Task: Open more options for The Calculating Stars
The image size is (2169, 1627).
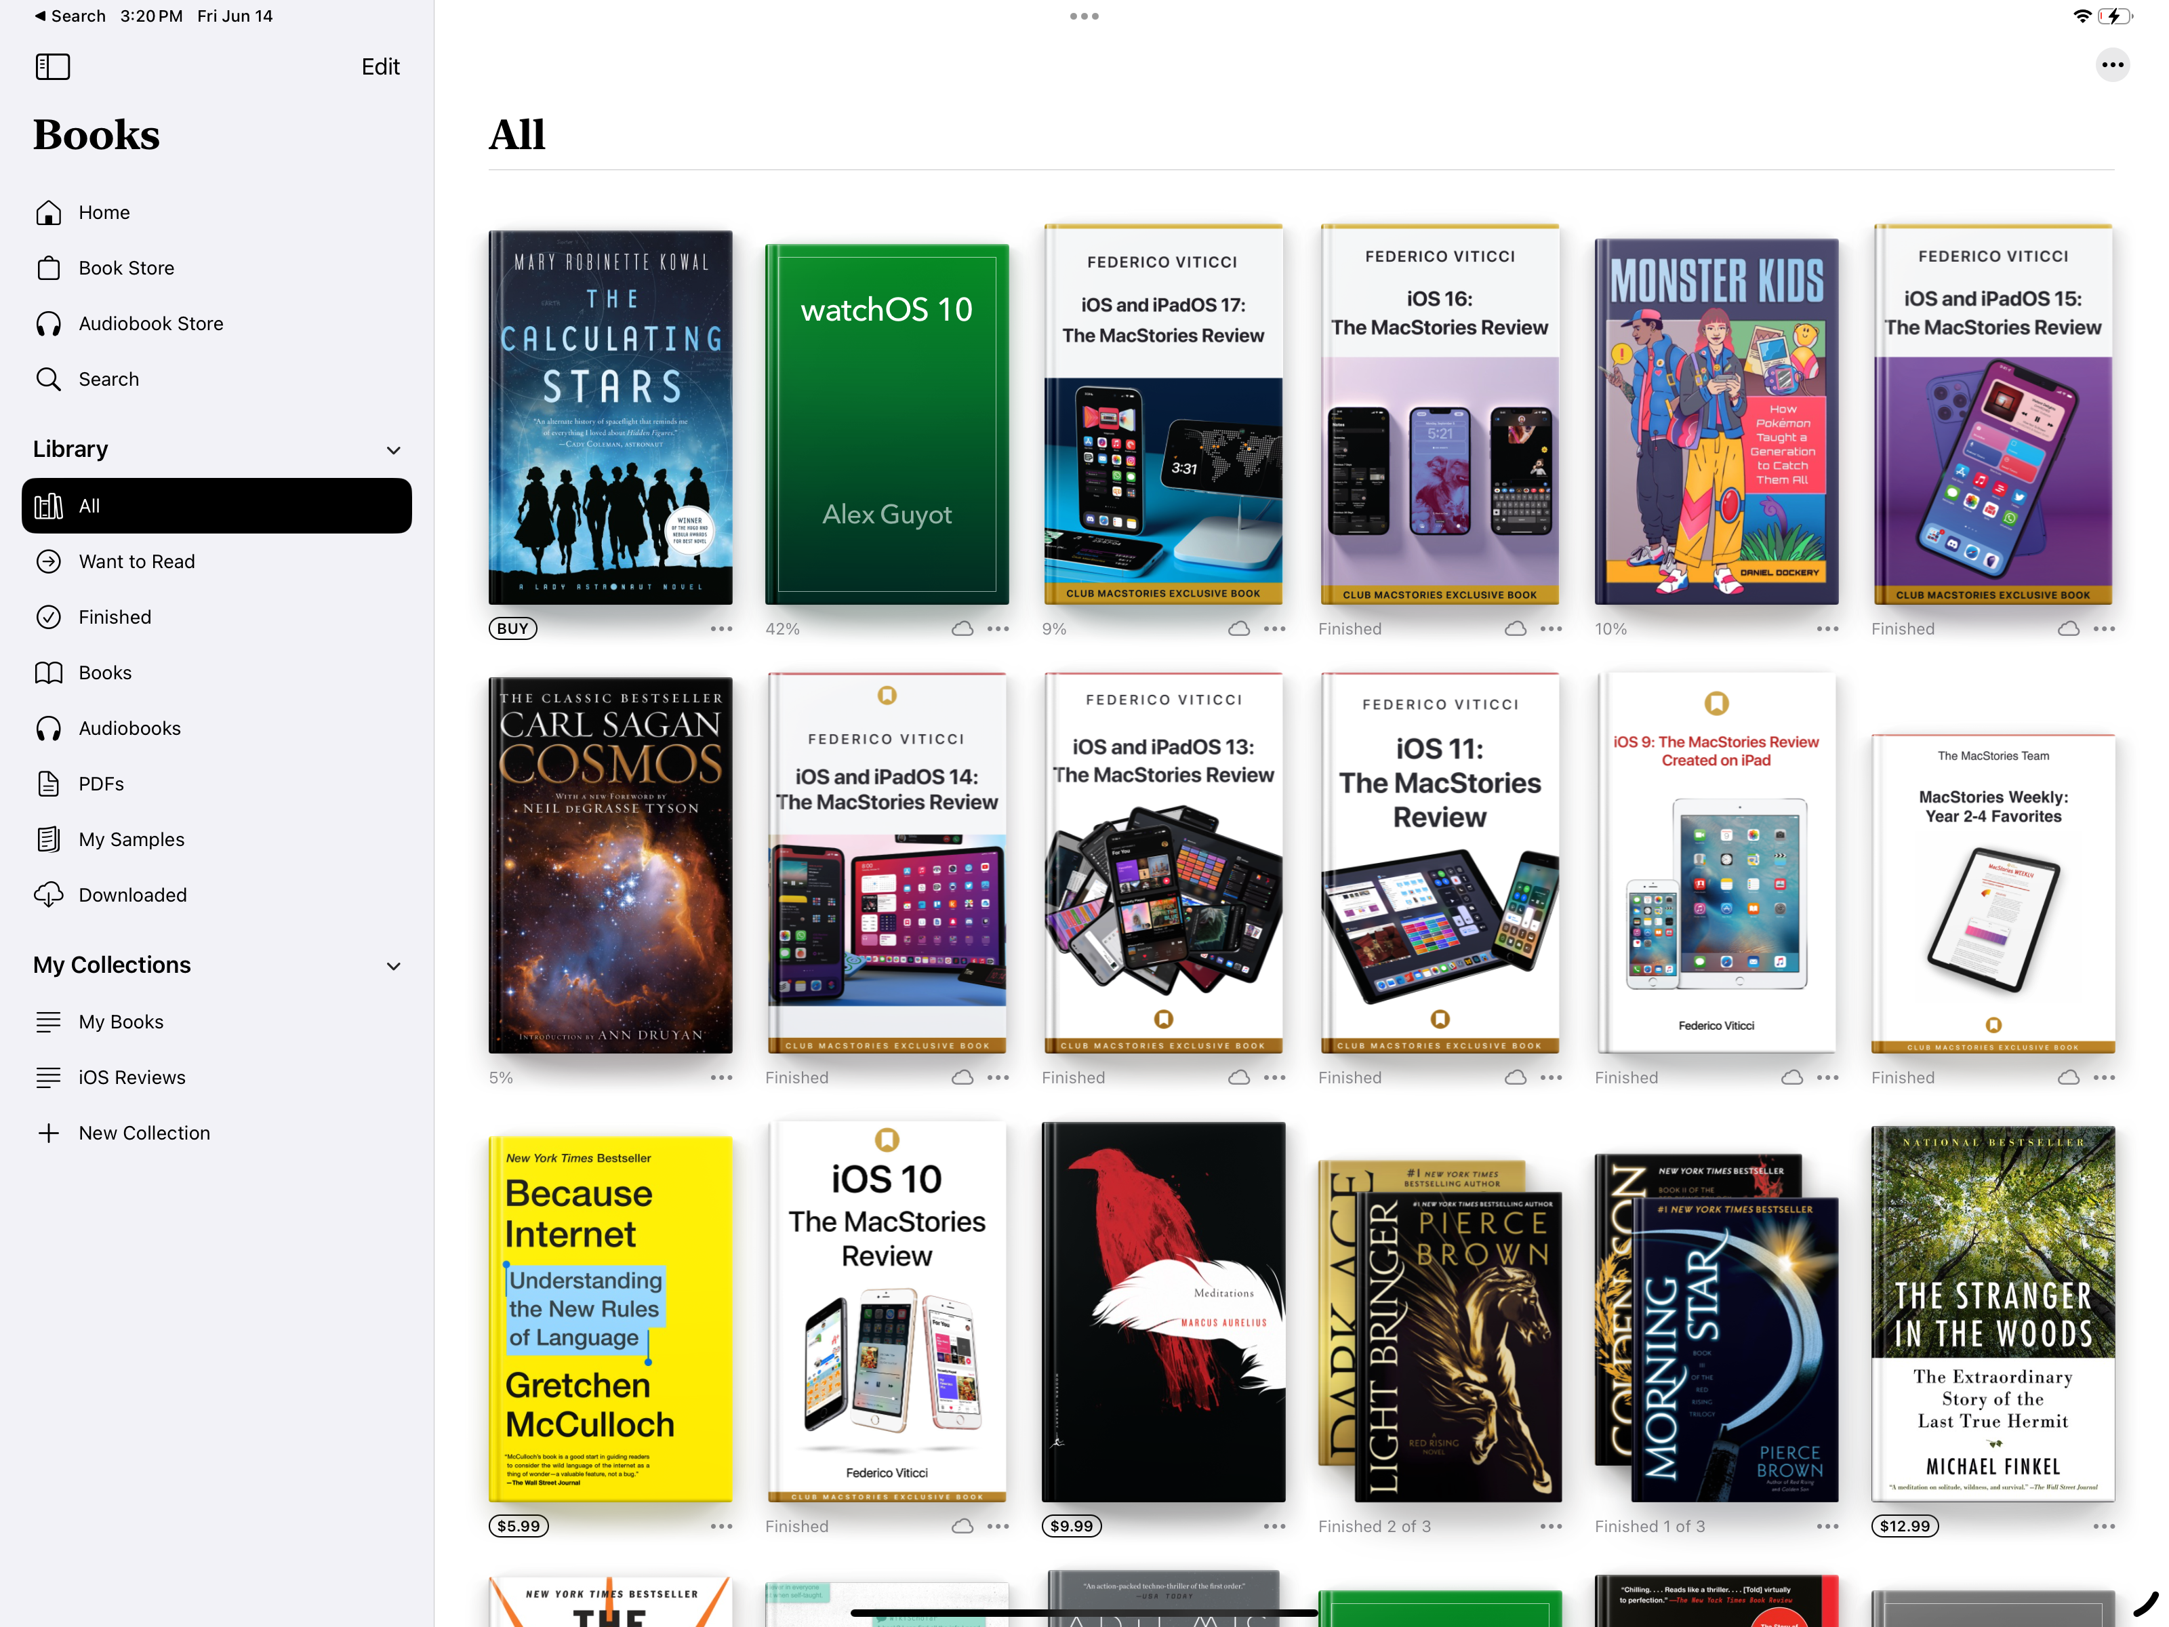Action: click(x=722, y=628)
